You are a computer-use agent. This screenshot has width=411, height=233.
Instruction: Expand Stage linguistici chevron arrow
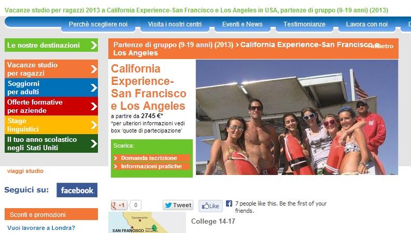click(94, 125)
